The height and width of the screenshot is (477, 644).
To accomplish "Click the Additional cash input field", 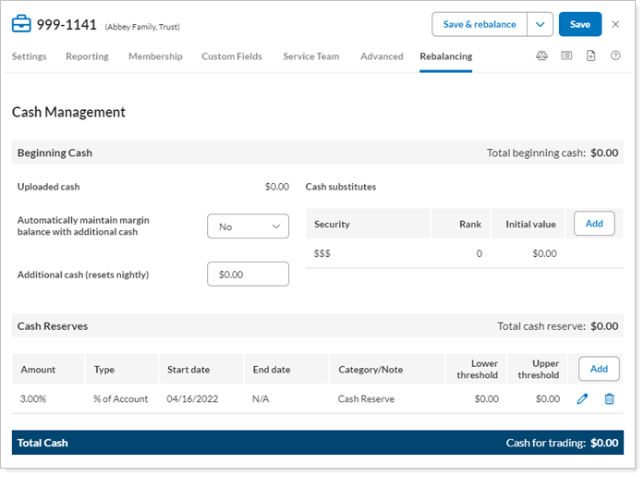I will (248, 275).
